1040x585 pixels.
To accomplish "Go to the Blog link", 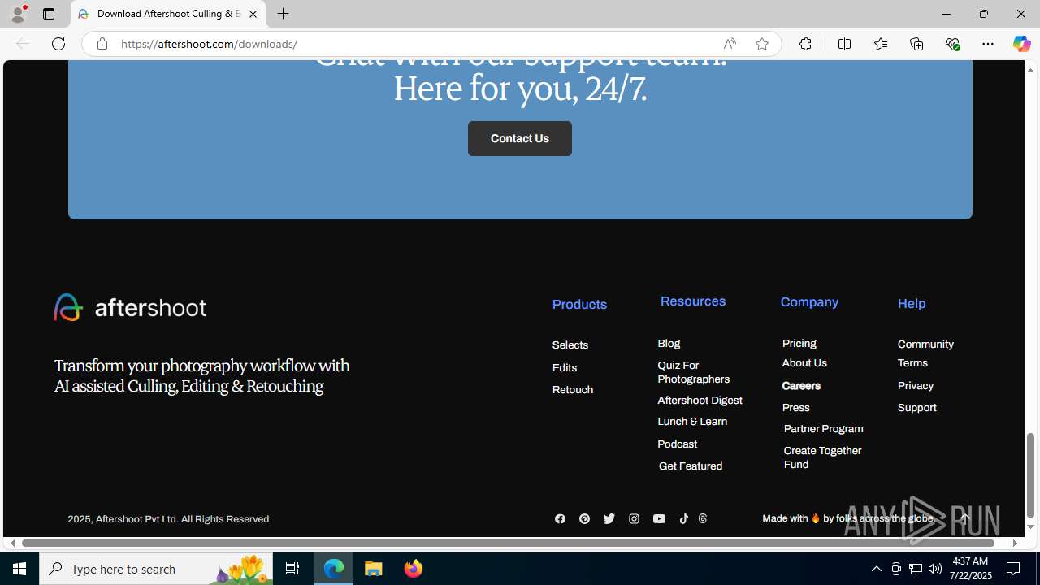I will [669, 344].
